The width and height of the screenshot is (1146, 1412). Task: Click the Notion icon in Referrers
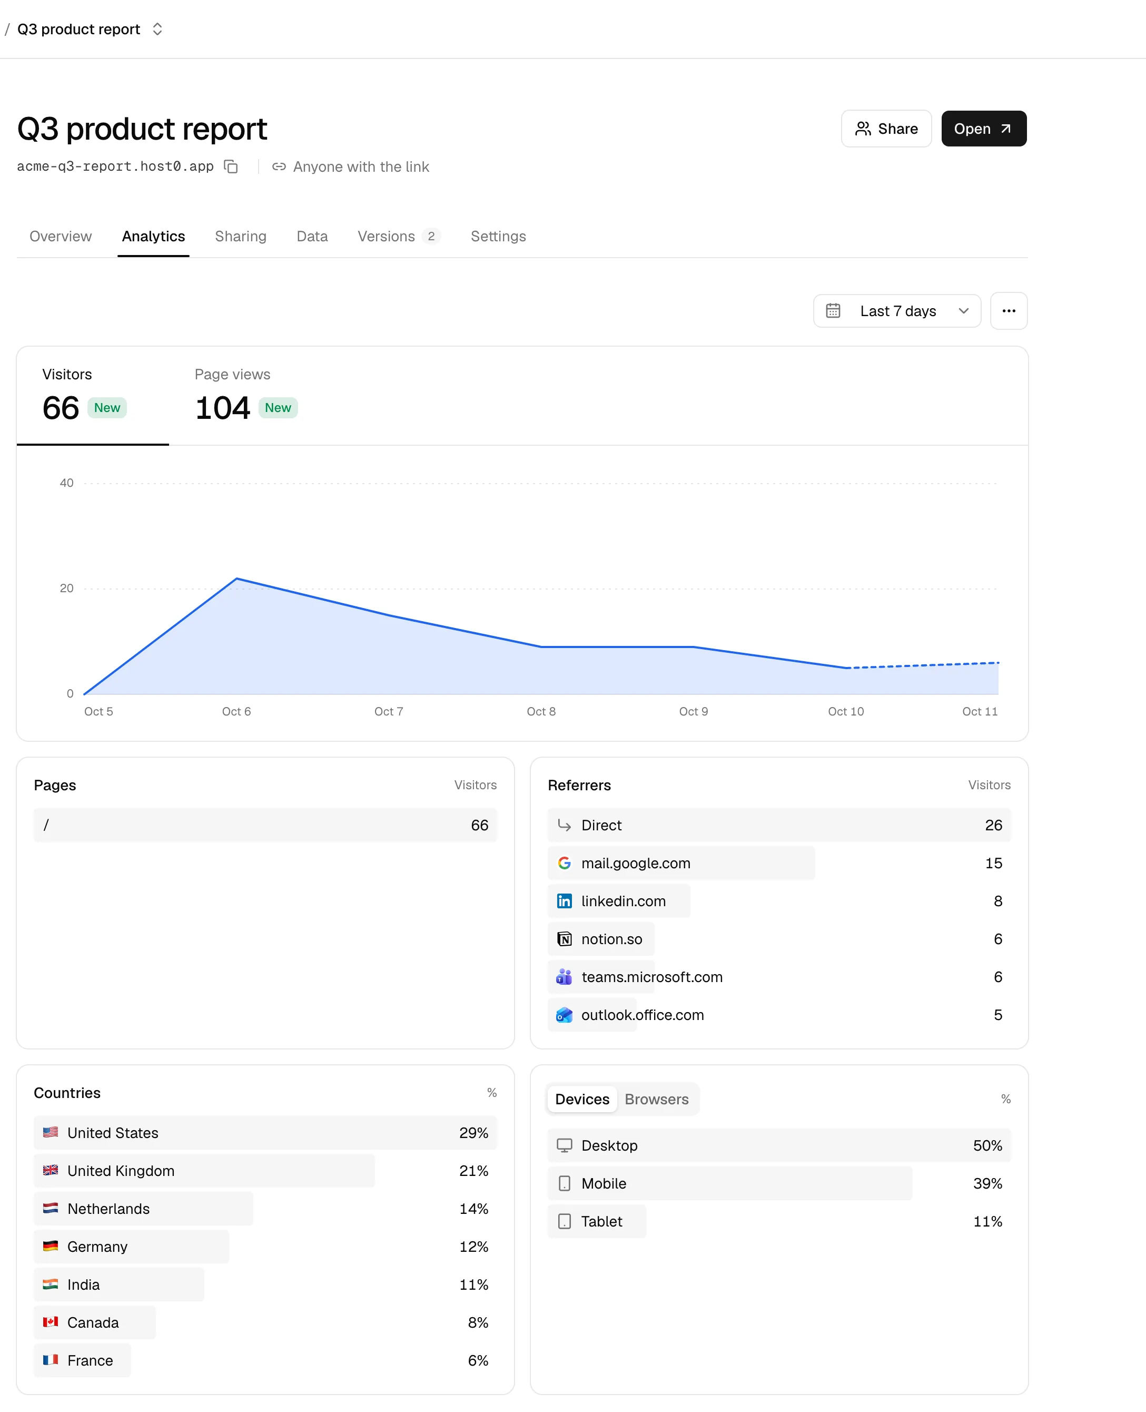(x=564, y=939)
